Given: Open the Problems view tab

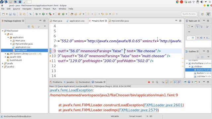Looking at the screenshot, I should pos(56,82).
